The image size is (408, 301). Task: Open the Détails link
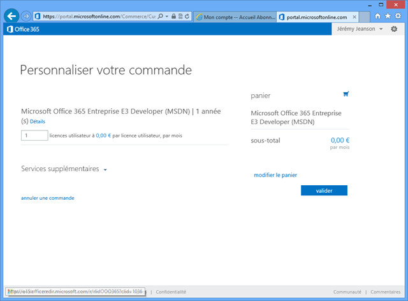coord(38,122)
